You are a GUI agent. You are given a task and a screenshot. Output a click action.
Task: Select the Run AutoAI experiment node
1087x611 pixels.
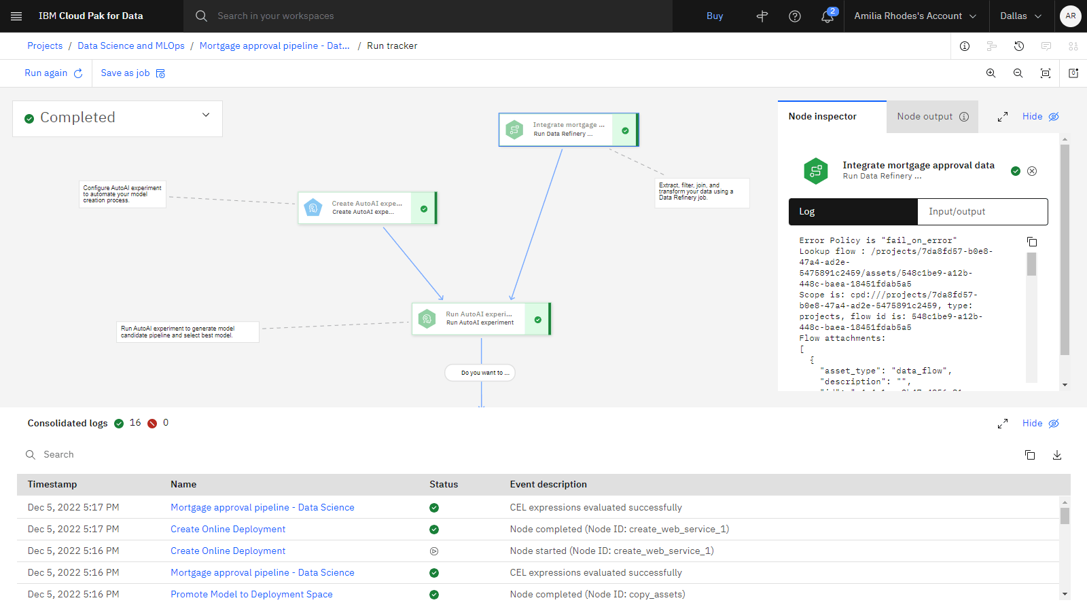(481, 318)
